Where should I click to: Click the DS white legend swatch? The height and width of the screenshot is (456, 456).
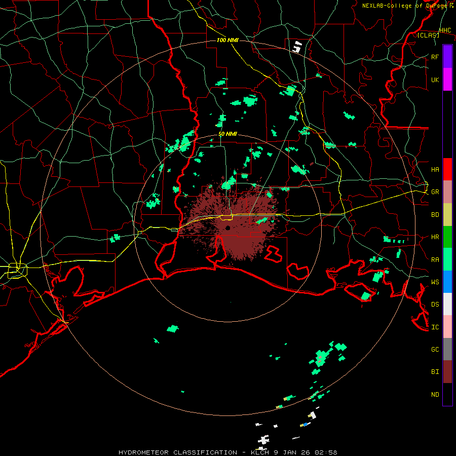point(447,304)
